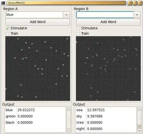This screenshot has height=134, width=143.
Task: Minimize the AssocMem1 window
Action: (130, 3)
